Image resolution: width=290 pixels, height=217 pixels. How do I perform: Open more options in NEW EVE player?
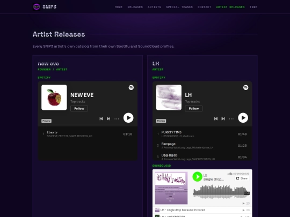coord(117,119)
